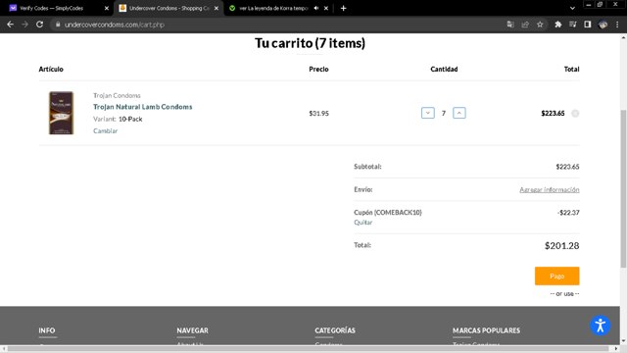Open the extensions puzzle icon
This screenshot has width=627, height=353.
(557, 25)
